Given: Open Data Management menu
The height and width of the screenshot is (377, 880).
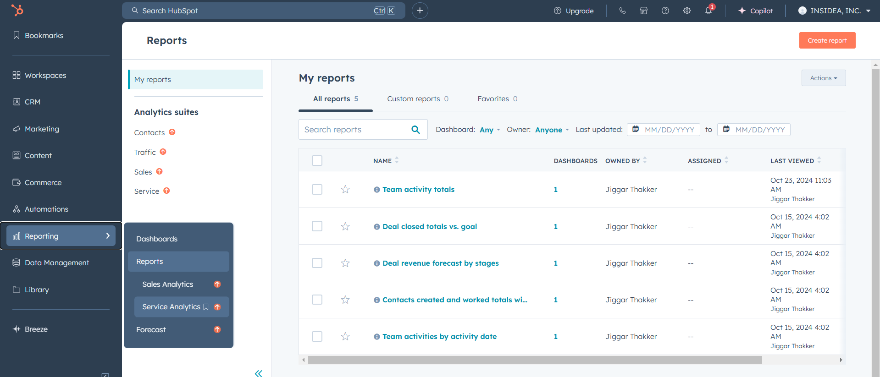Looking at the screenshot, I should pos(50,262).
